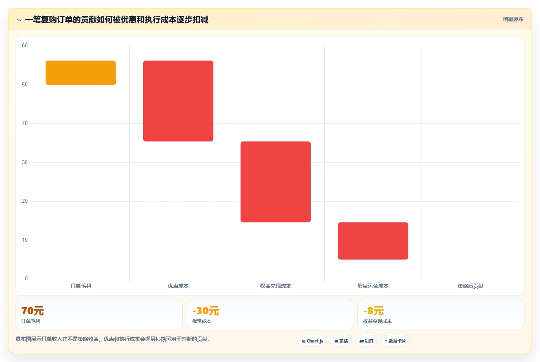Click the 策略后贡献 x-axis label
The image size is (540, 362).
(470, 286)
